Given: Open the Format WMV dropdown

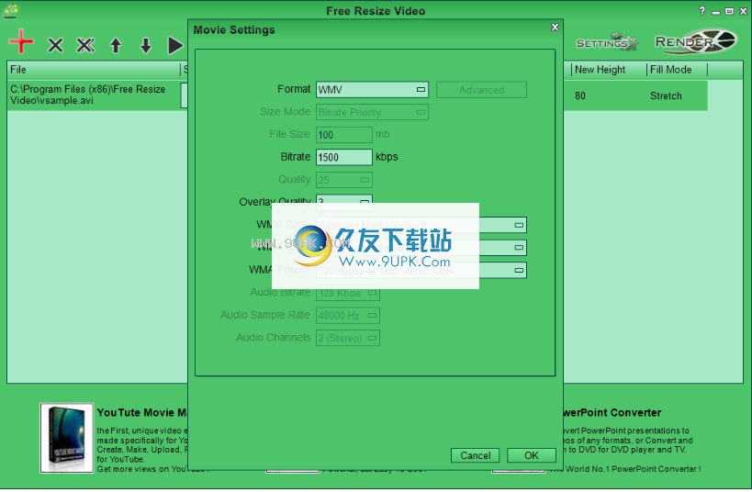Looking at the screenshot, I should pyautogui.click(x=372, y=90).
